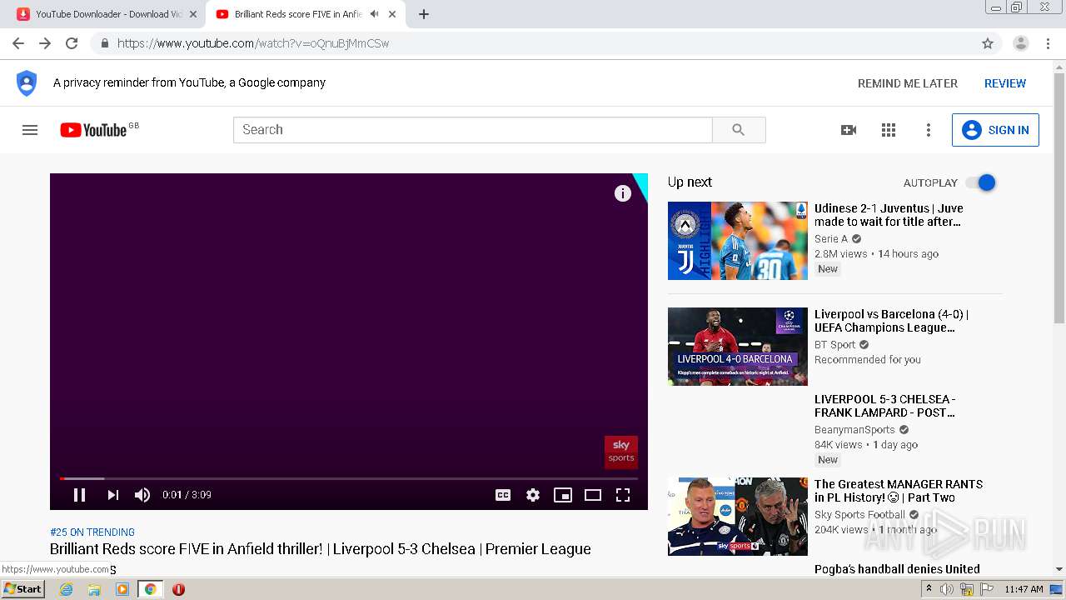The image size is (1066, 600).
Task: Bookmark this page star
Action: pyautogui.click(x=988, y=43)
